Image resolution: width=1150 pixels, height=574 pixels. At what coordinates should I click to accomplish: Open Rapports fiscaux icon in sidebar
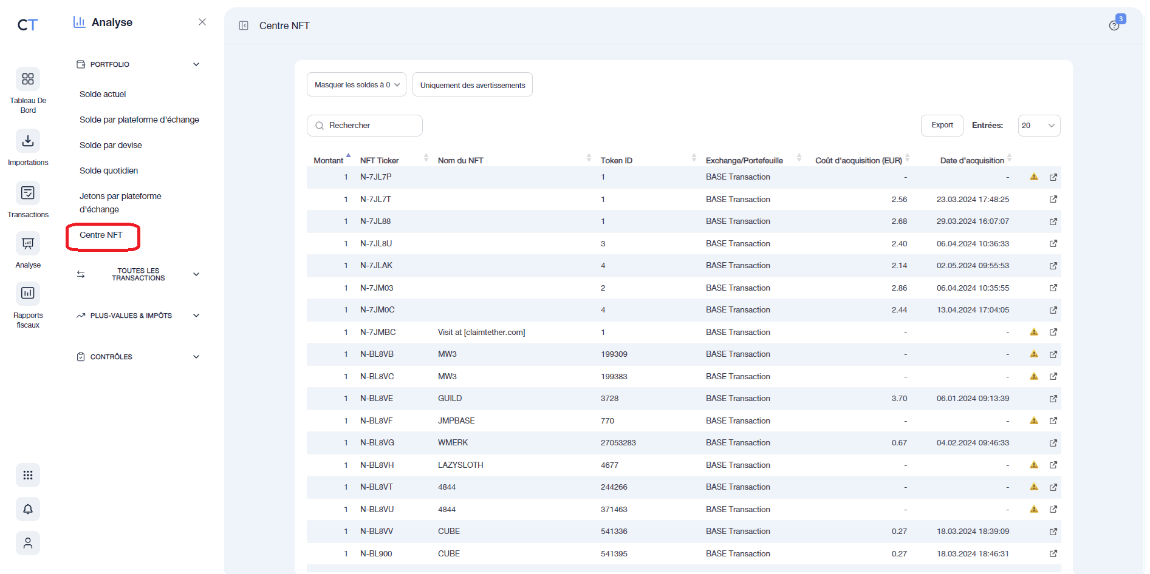tap(28, 294)
